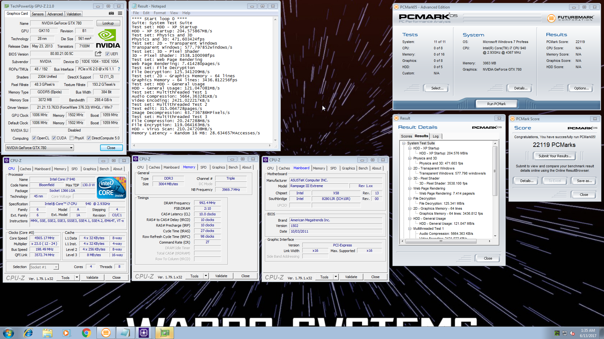Click the Select button under Tests
Image resolution: width=604 pixels, height=339 pixels.
[437, 88]
